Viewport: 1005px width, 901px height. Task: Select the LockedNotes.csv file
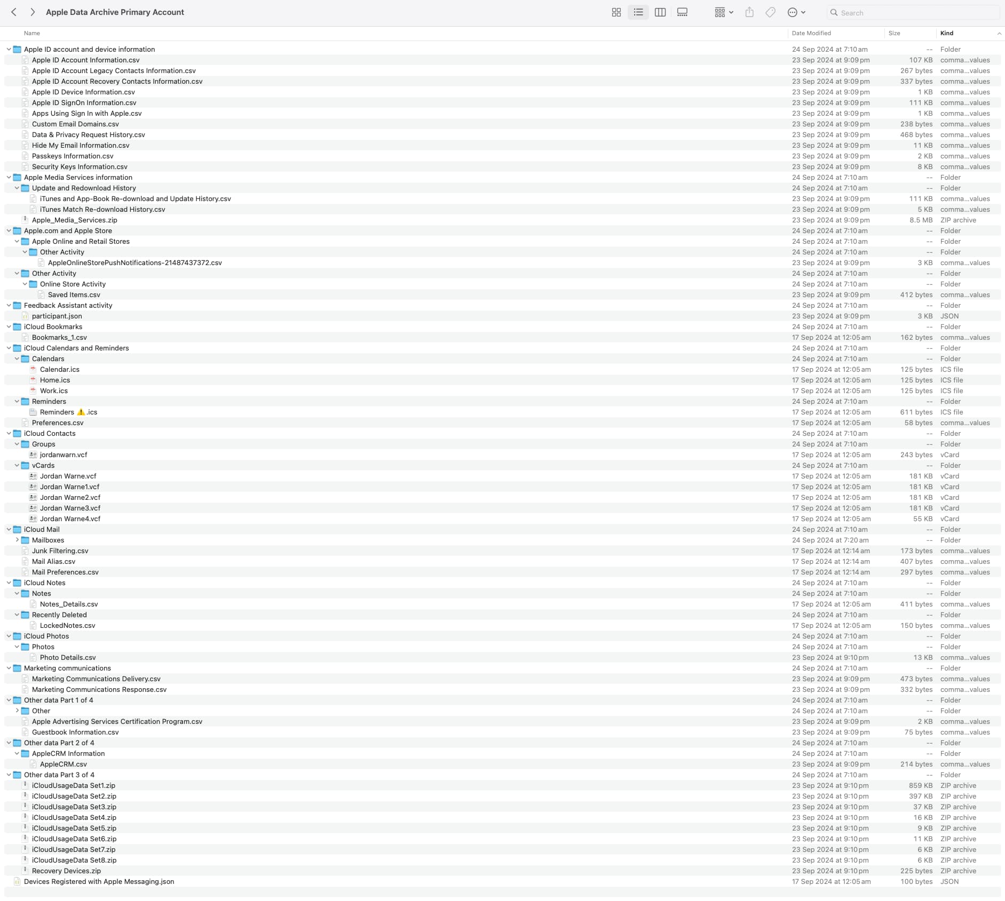tap(68, 626)
